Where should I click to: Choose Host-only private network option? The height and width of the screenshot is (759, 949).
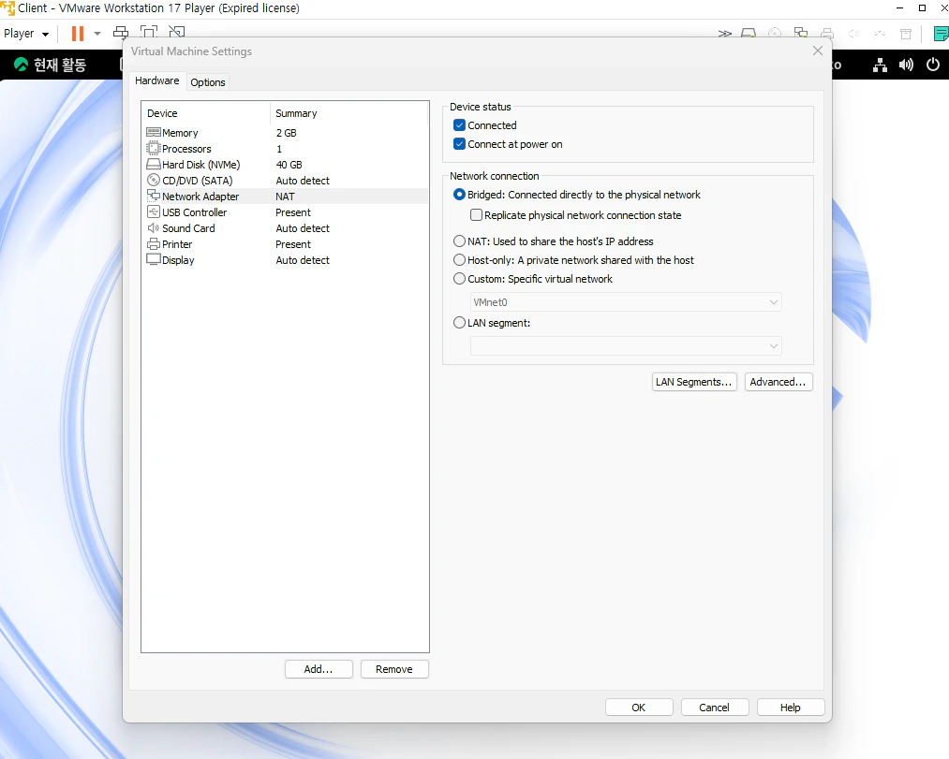coord(459,260)
